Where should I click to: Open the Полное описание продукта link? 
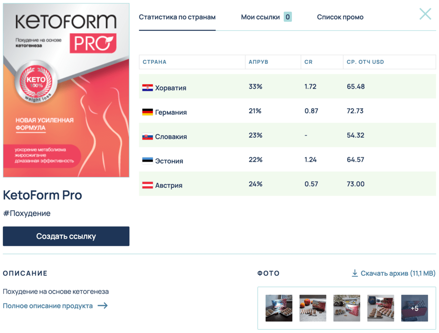[48, 305]
